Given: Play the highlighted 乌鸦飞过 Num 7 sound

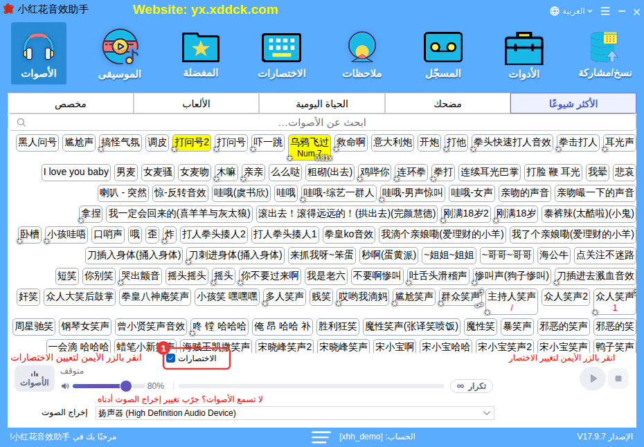Looking at the screenshot, I should pyautogui.click(x=310, y=147).
